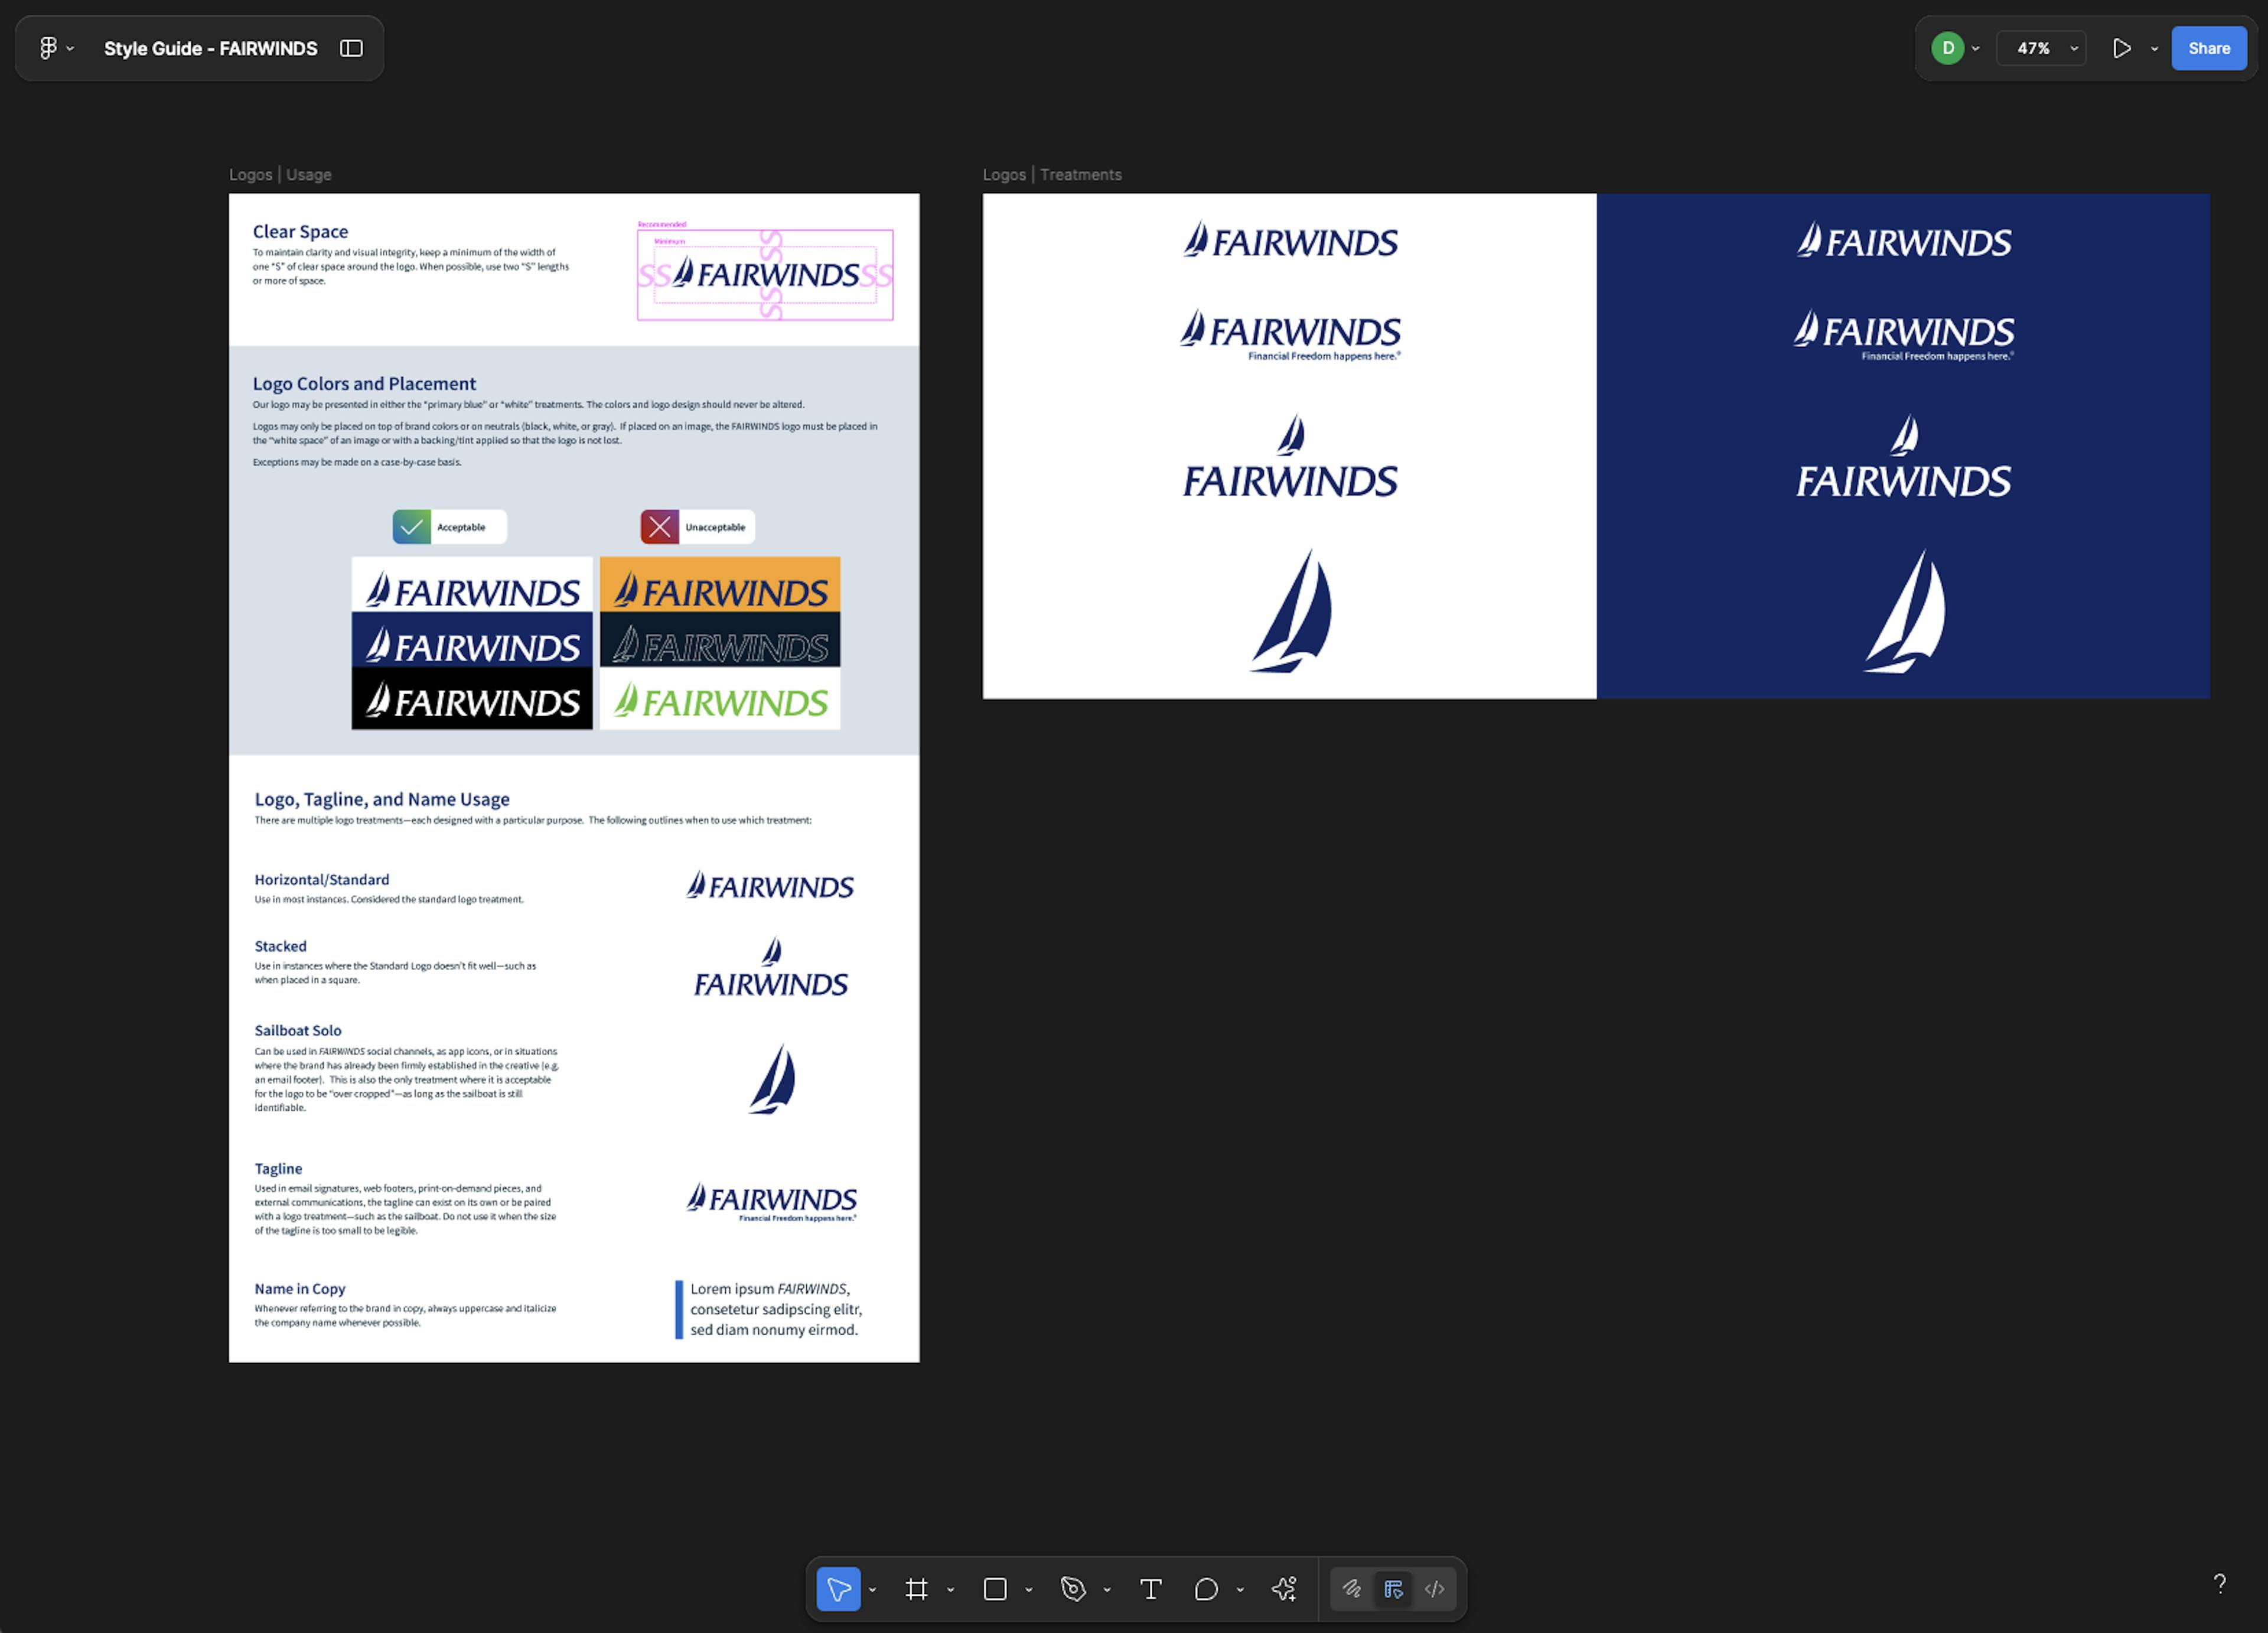Viewport: 2268px width, 1633px height.
Task: Expand the presentation options chevron beside play
Action: 2154,48
